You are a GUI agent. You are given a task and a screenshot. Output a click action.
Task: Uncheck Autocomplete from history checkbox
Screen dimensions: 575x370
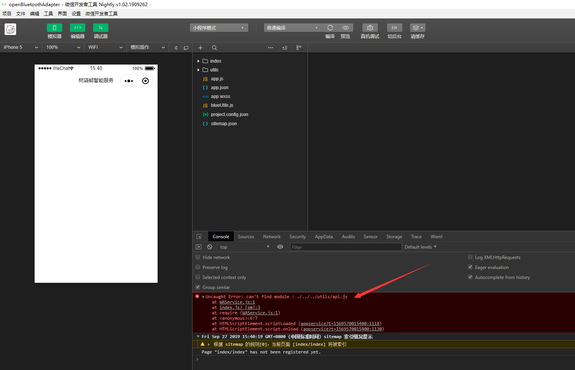470,277
